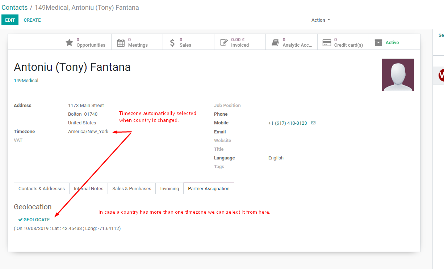
Task: Click the SMS envelope icon beside mobile number
Action: 313,123
